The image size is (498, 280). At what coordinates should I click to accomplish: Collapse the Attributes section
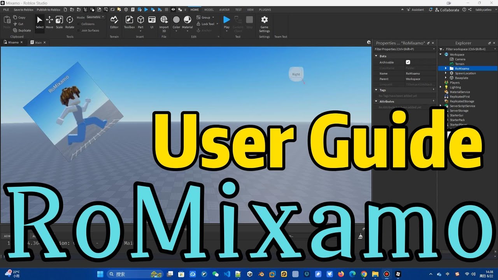[376, 101]
